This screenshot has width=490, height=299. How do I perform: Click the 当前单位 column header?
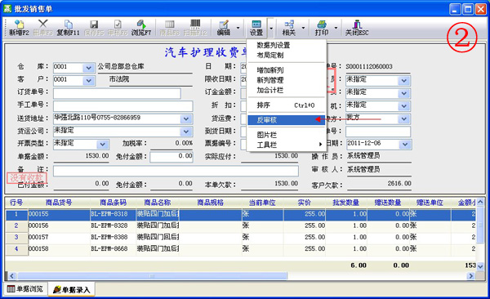[x=262, y=203]
